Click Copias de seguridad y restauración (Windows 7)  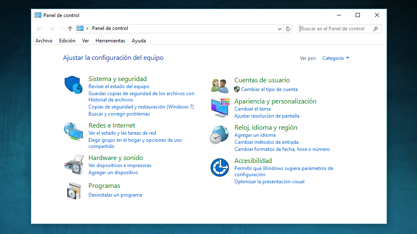point(141,107)
